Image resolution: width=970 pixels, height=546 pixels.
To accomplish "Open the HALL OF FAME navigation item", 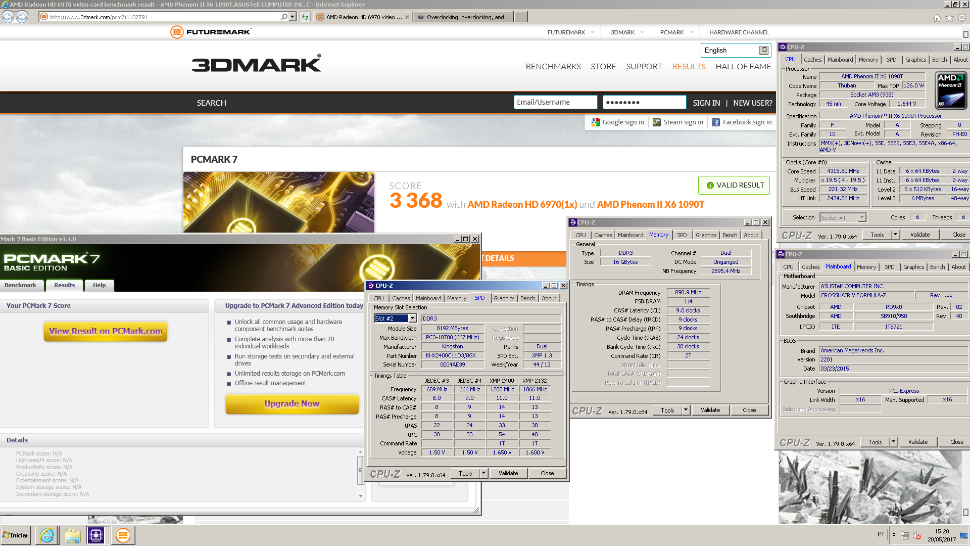I will 743,66.
